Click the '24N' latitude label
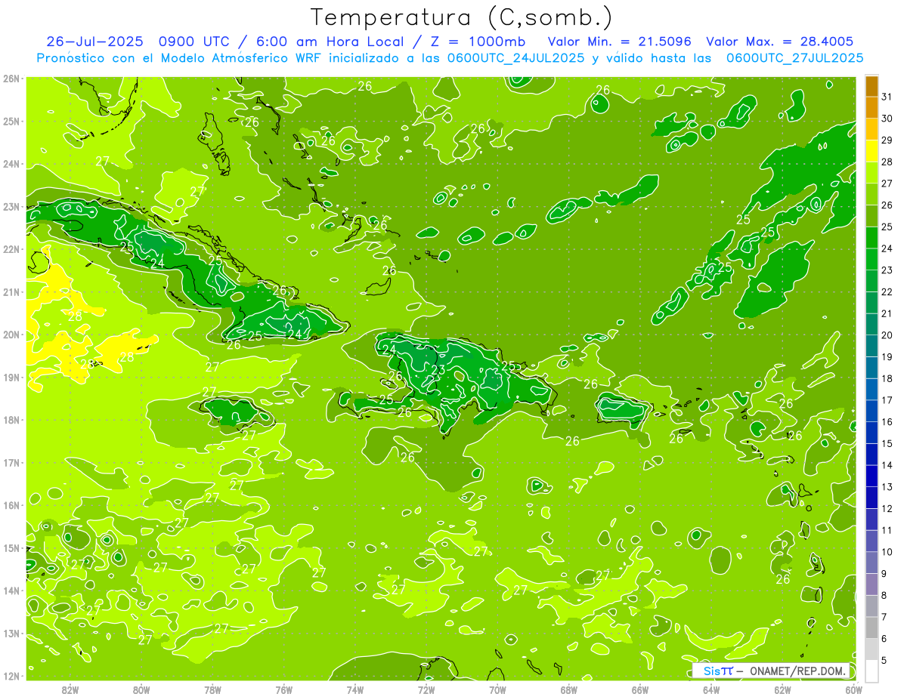The width and height of the screenshot is (907, 700). pyautogui.click(x=11, y=164)
